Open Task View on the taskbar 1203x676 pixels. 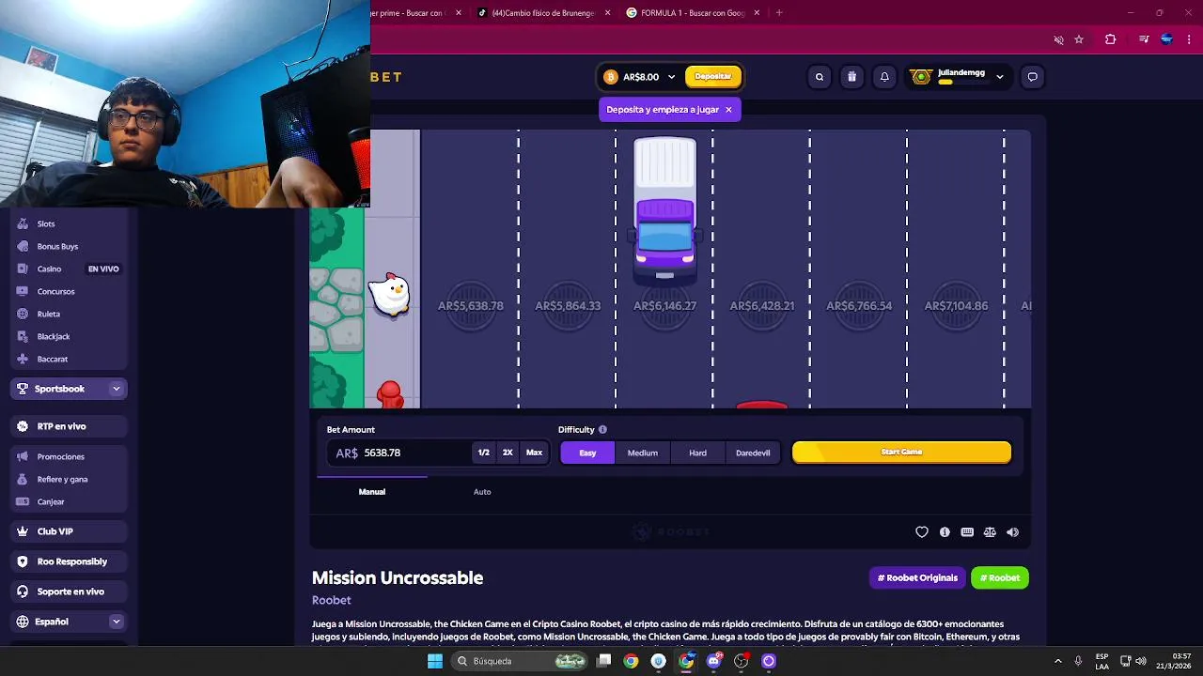tap(604, 661)
